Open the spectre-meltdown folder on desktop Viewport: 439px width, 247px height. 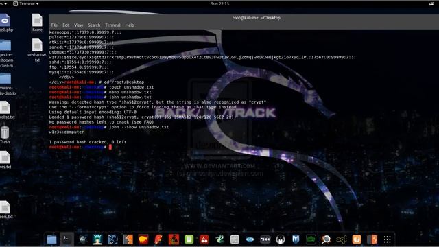coord(6,54)
